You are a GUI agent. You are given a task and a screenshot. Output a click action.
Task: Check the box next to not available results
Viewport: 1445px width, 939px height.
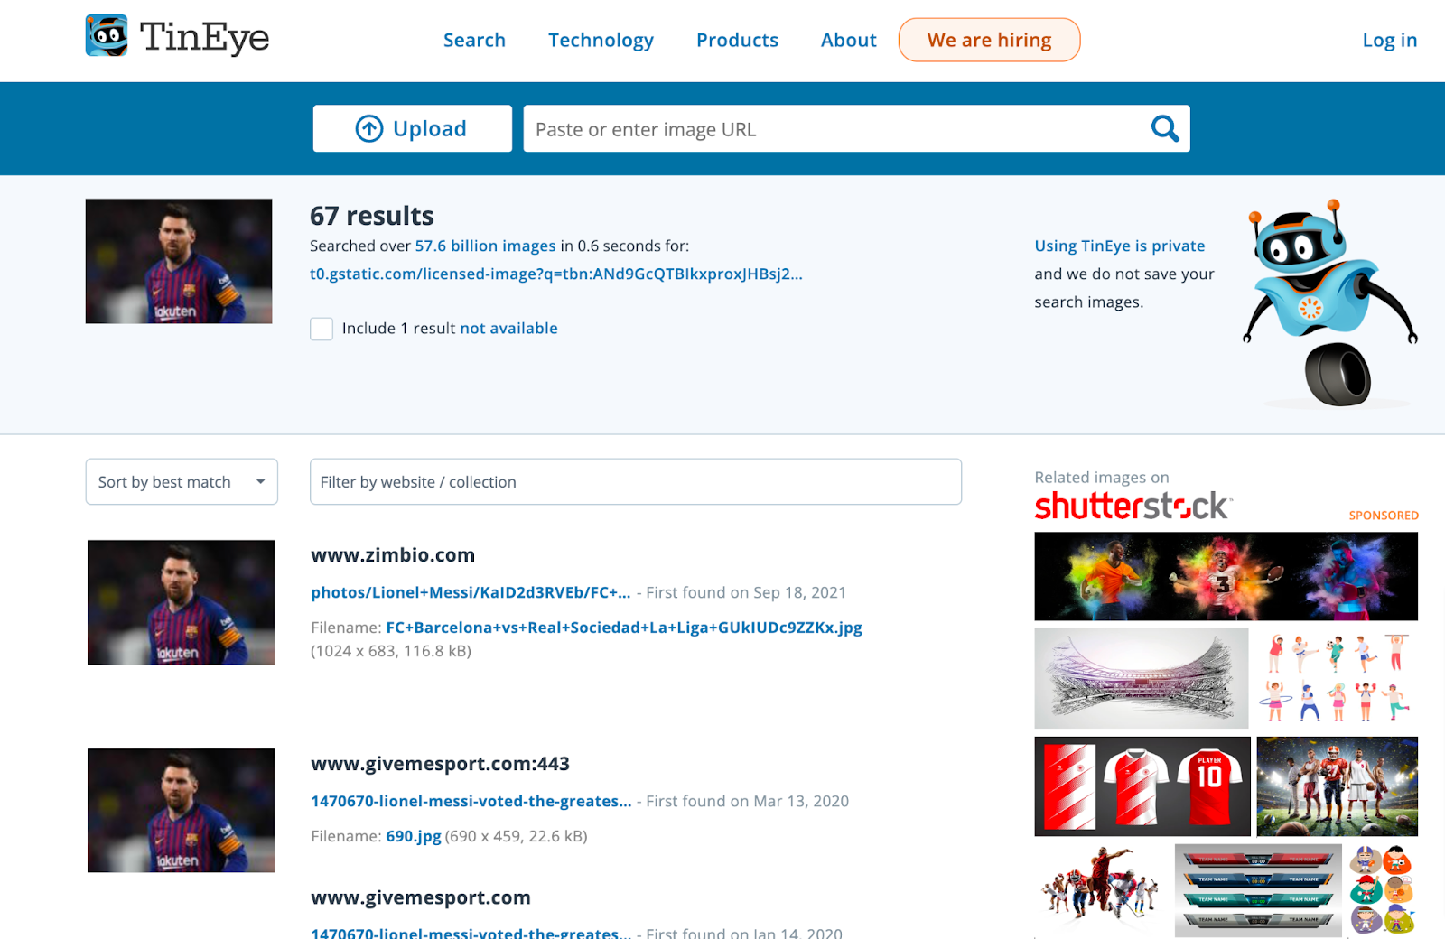click(322, 329)
